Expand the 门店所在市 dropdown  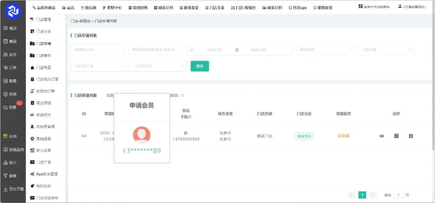(x=158, y=66)
